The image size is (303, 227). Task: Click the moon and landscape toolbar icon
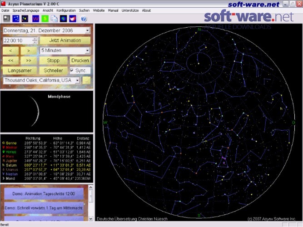tap(7, 19)
